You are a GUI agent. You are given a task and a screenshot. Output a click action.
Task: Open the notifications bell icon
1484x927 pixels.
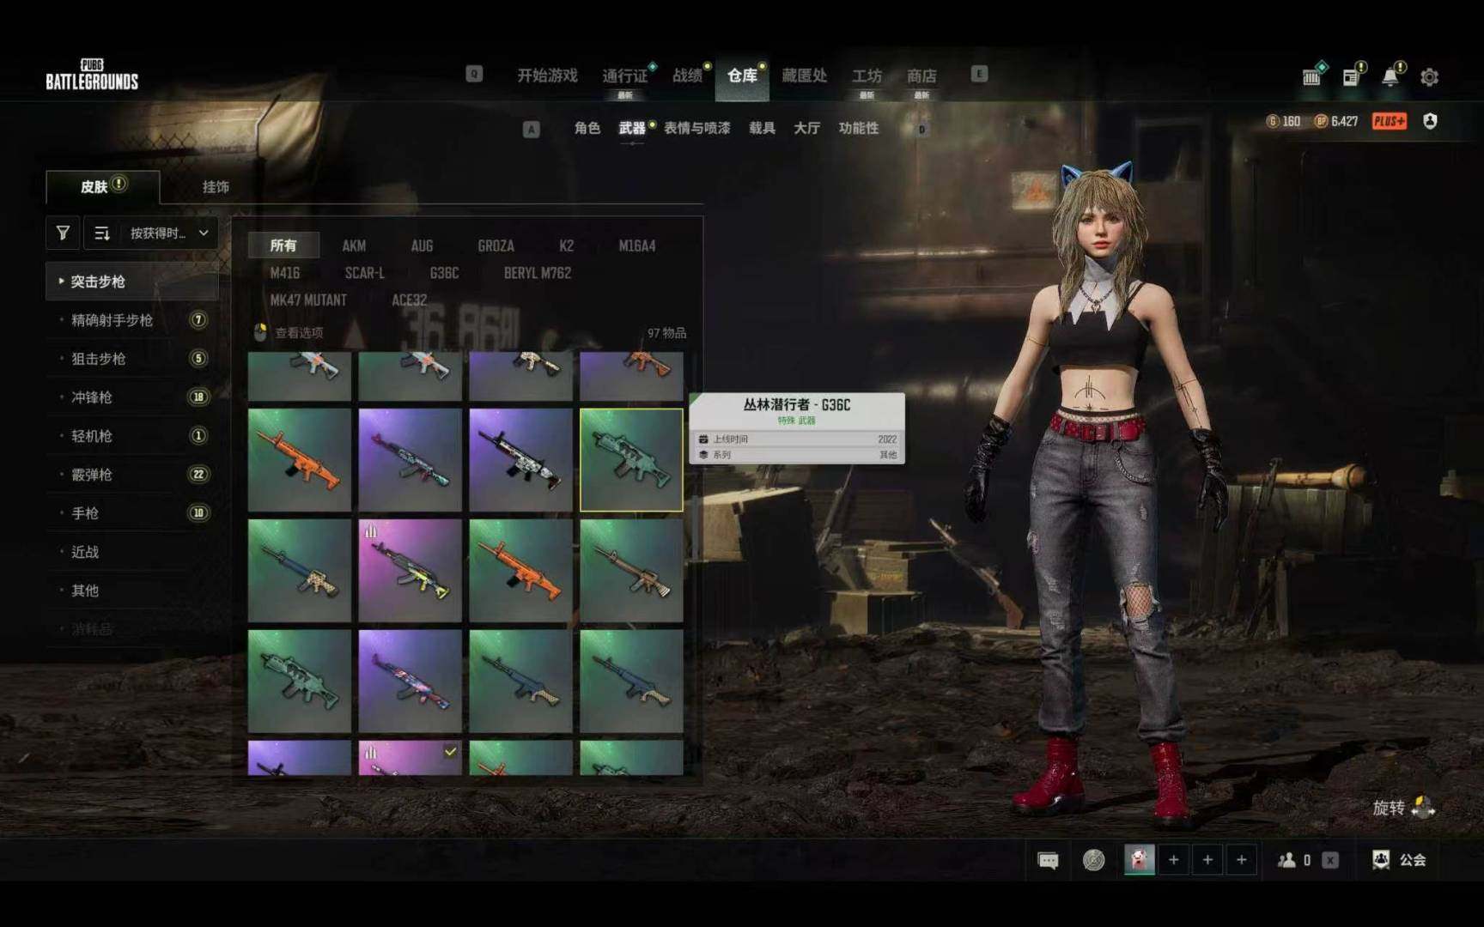tap(1390, 76)
